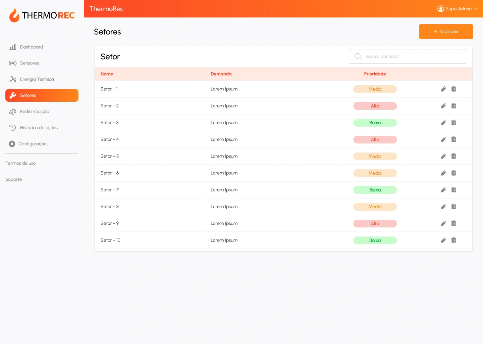This screenshot has height=344, width=483.
Task: Navigate to Energia Térmica
Action: pos(37,79)
